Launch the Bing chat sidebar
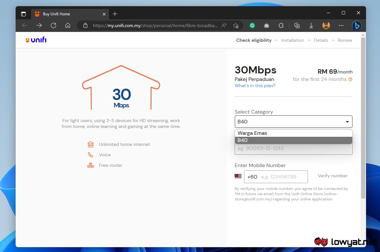 357,25
